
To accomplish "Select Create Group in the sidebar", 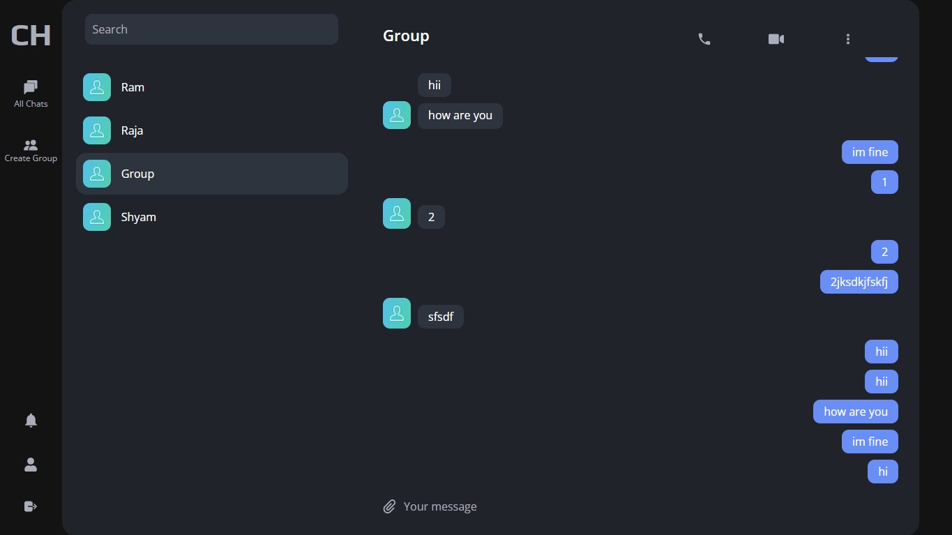I will tap(31, 150).
